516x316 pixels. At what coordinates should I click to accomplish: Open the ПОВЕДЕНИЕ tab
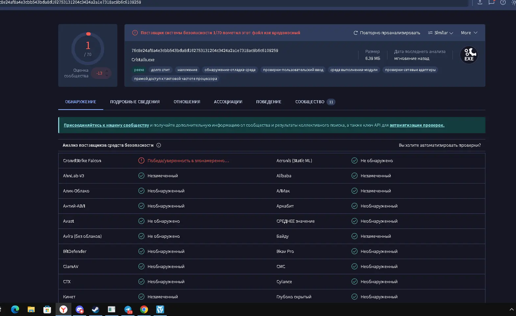(x=269, y=102)
